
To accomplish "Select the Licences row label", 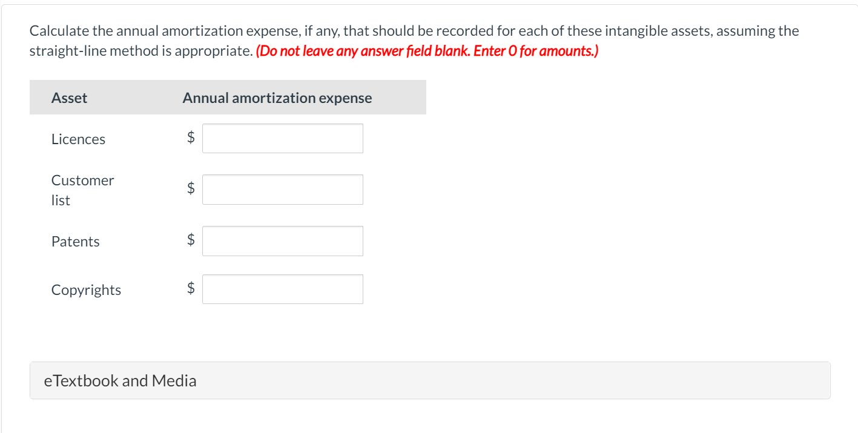I will click(79, 139).
